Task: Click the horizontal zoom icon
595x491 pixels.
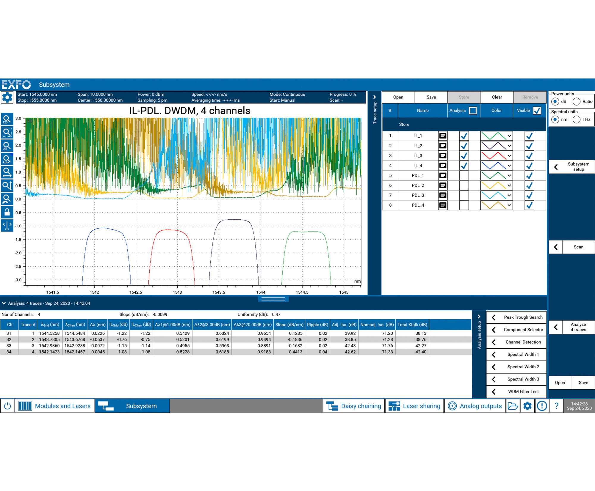Action: click(x=7, y=172)
